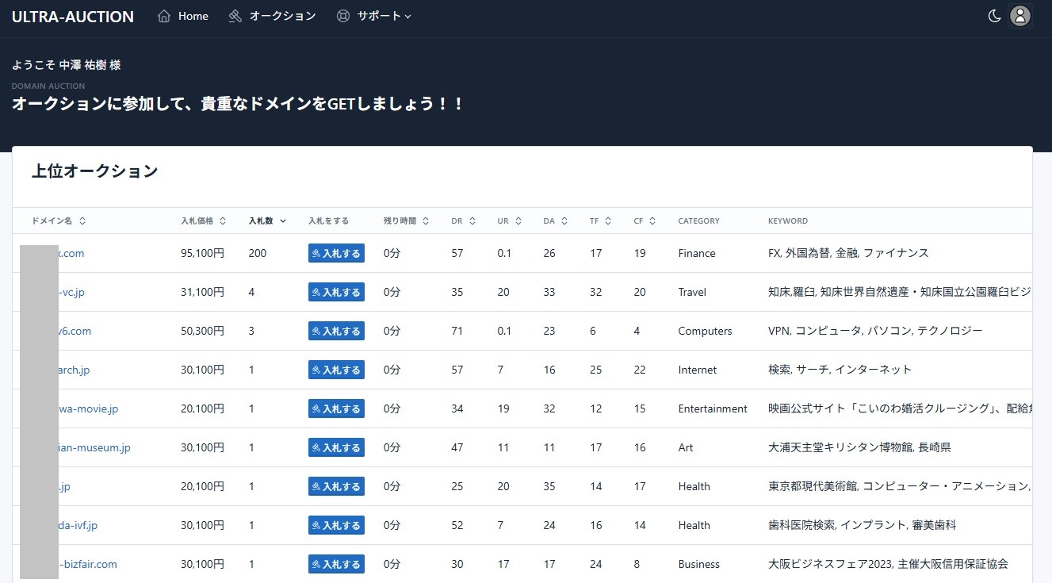This screenshot has width=1052, height=583.
Task: Click the 95,100円 price cell
Action: click(202, 253)
